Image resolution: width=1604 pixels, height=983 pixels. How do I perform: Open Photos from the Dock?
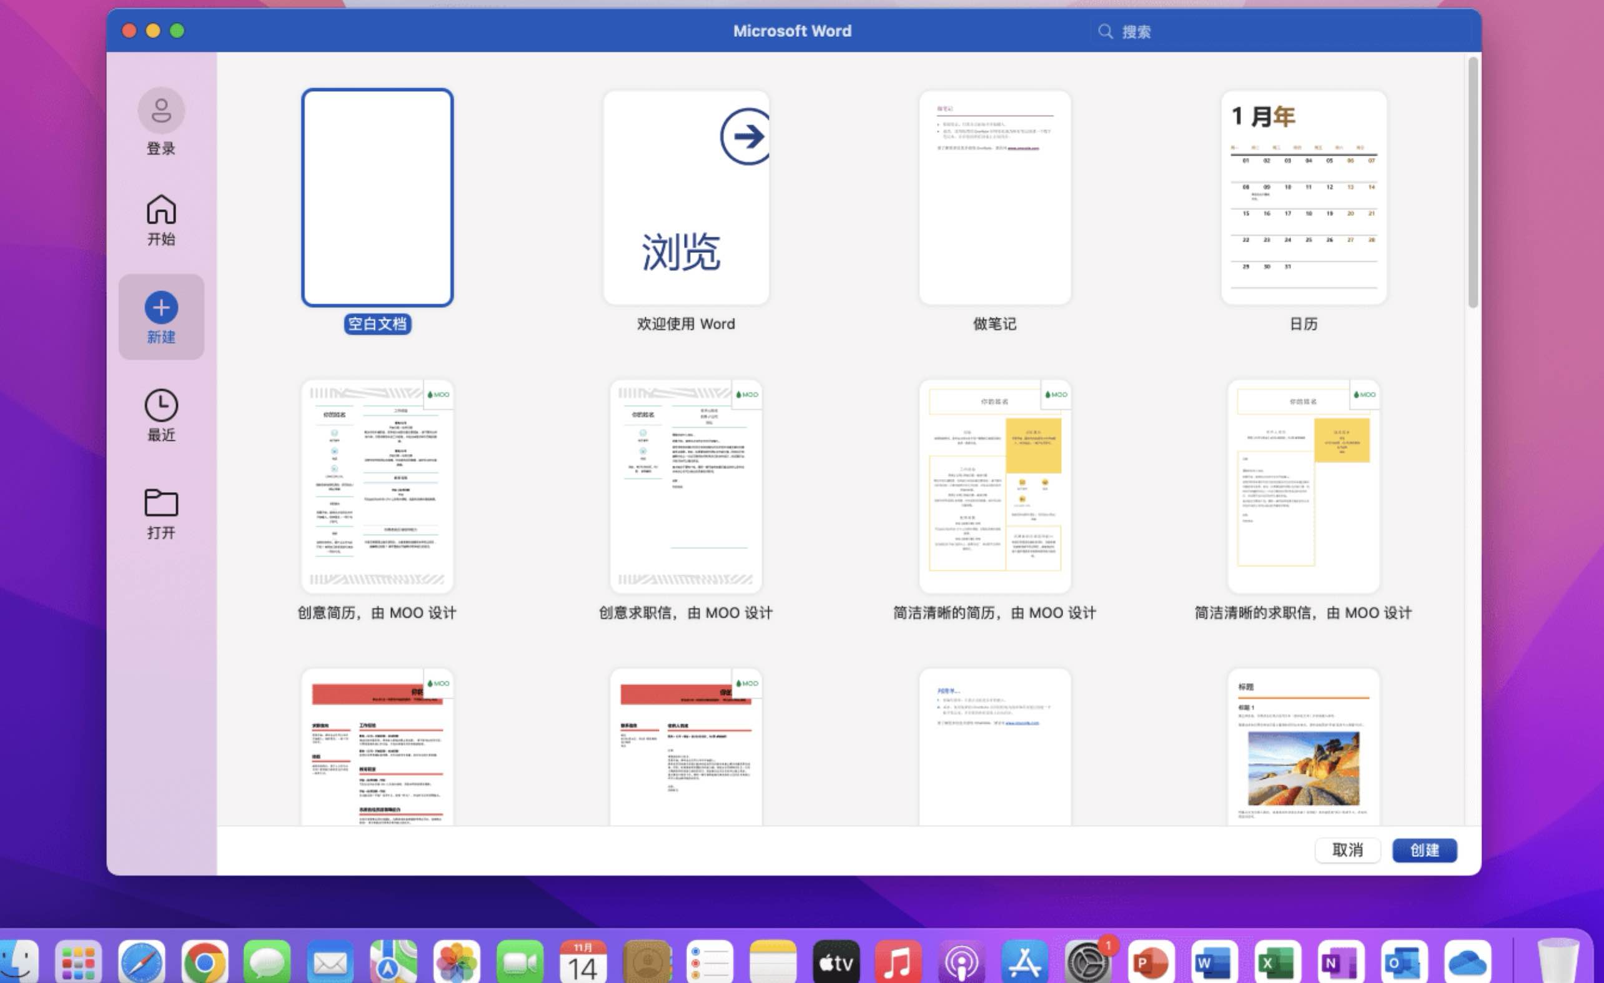pyautogui.click(x=457, y=962)
